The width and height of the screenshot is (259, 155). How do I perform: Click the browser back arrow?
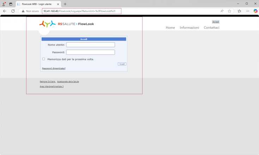pyautogui.click(x=5, y=11)
